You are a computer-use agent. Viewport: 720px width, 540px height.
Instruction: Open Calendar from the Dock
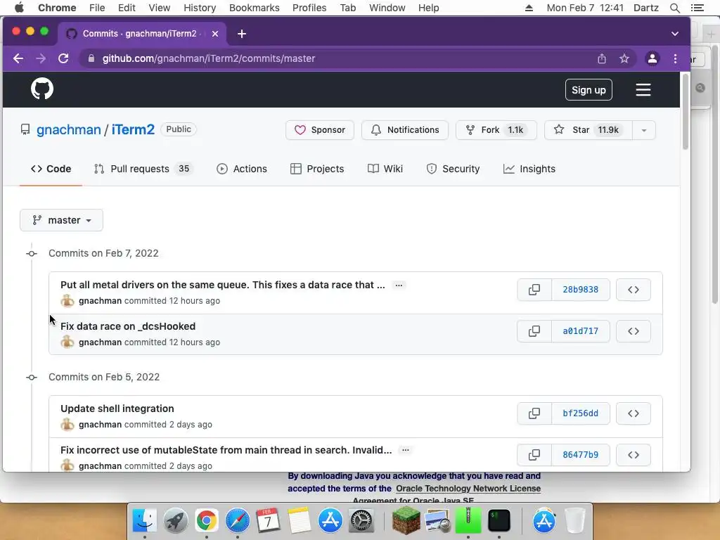click(268, 520)
